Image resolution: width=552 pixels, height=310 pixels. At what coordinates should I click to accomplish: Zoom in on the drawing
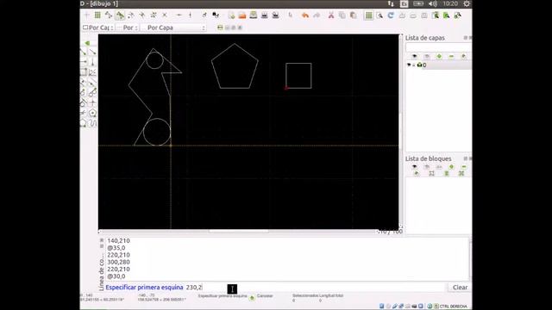click(x=402, y=15)
